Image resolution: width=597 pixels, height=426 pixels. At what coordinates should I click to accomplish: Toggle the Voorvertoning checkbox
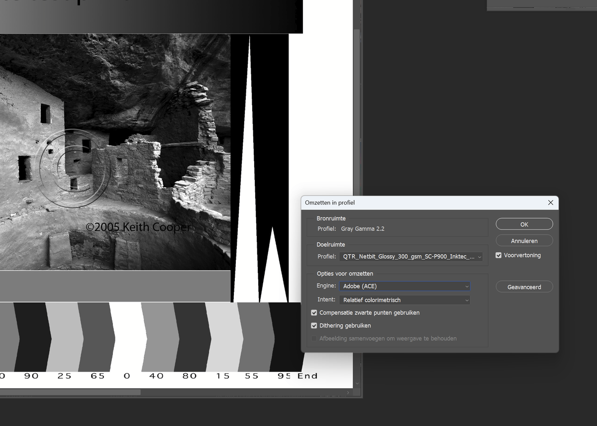point(498,255)
